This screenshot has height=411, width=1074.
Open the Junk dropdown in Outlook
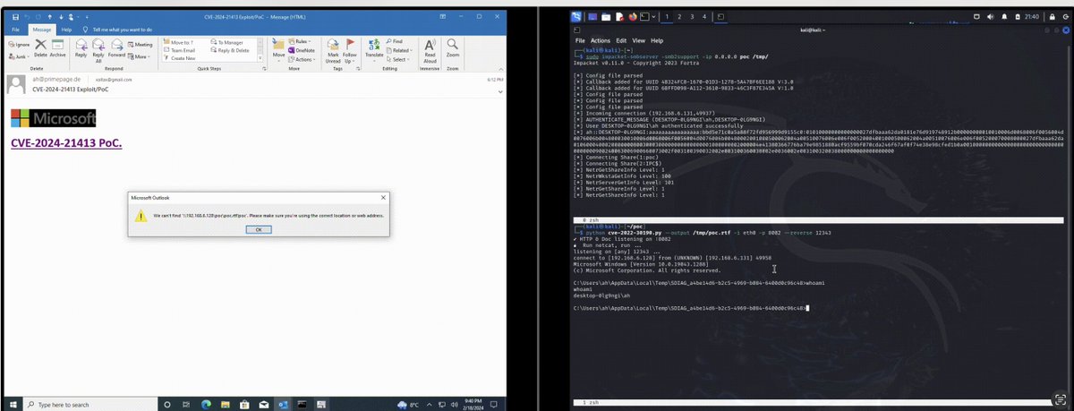tap(17, 55)
